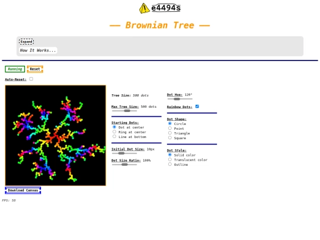Click the yellow warning logo icon
This screenshot has height=240, width=320.
click(144, 8)
